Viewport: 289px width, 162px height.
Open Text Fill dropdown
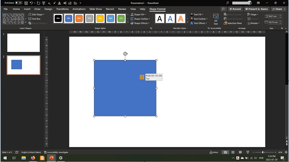tap(197, 14)
